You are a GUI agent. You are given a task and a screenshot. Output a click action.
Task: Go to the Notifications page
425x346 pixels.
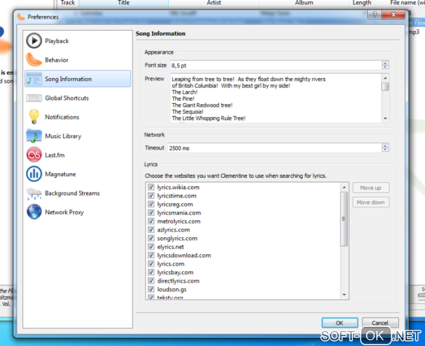77,117
